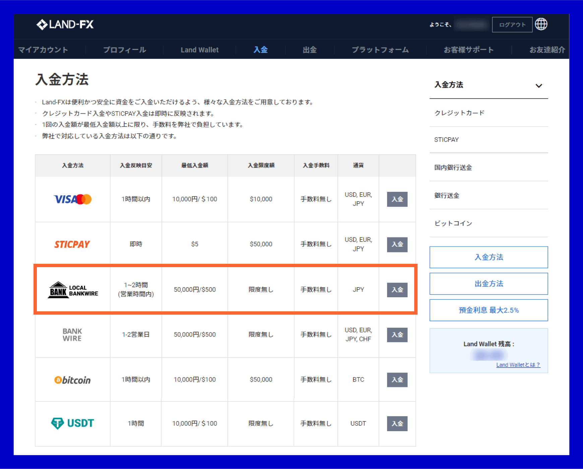Click 入金 button in Local Bankwire row

click(397, 290)
